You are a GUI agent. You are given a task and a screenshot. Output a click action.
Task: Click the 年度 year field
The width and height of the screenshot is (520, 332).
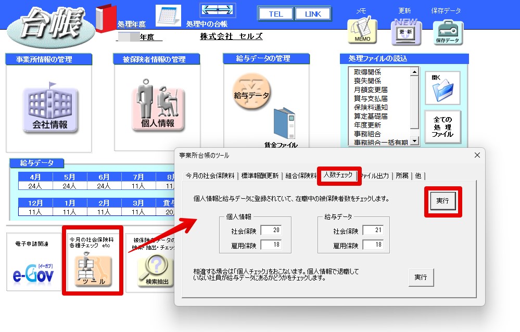[x=139, y=37]
